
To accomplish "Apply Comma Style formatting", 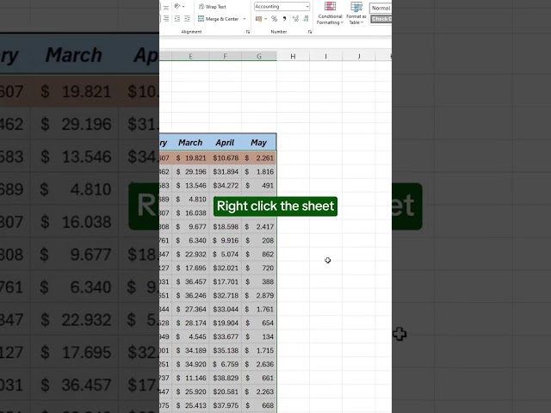I will click(x=284, y=19).
